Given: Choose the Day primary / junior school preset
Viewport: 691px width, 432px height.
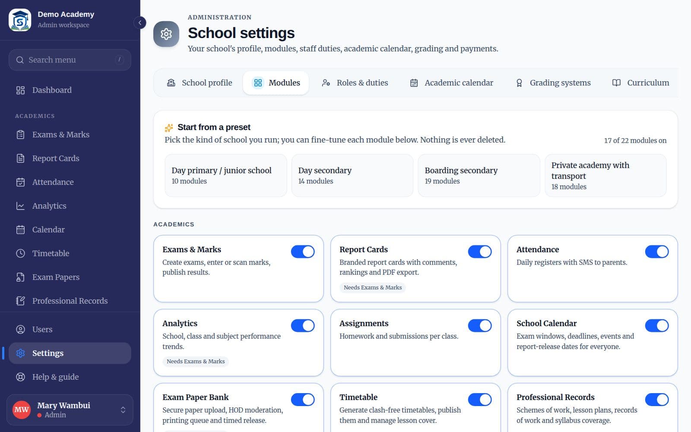Looking at the screenshot, I should (226, 175).
